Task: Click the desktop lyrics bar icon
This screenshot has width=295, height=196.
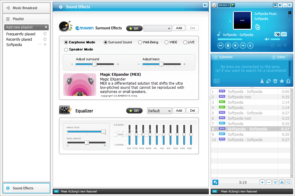Action: pos(217,81)
